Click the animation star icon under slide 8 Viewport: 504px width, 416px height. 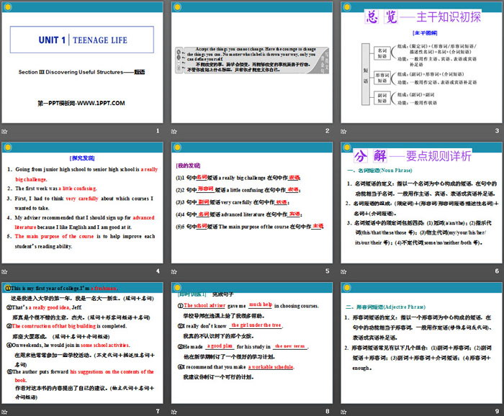pyautogui.click(x=175, y=411)
